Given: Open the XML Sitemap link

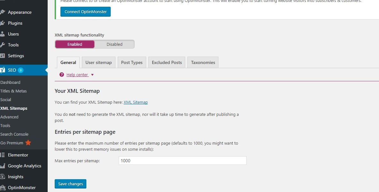Looking at the screenshot, I should 136,102.
